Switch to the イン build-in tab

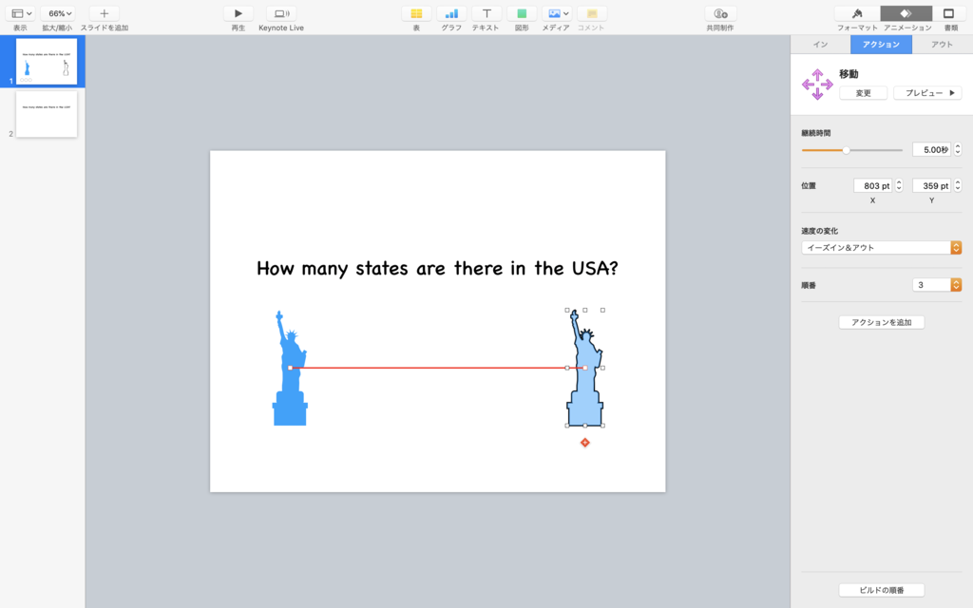pos(820,44)
